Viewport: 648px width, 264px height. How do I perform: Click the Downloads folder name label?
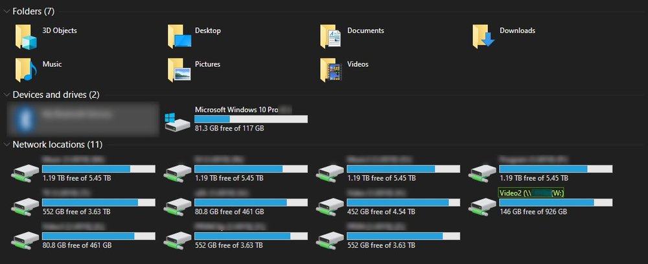click(517, 30)
